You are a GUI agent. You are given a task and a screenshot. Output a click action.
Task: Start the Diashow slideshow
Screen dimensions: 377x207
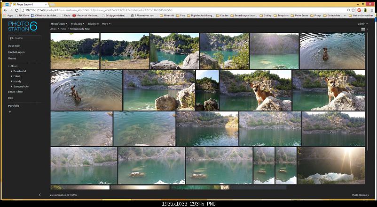[x=93, y=23]
